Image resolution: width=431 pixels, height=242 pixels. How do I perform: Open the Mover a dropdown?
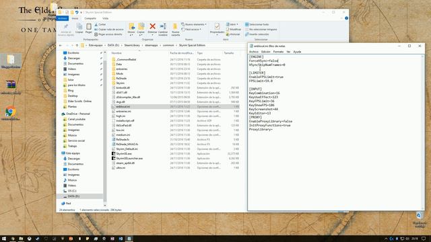(x=131, y=30)
